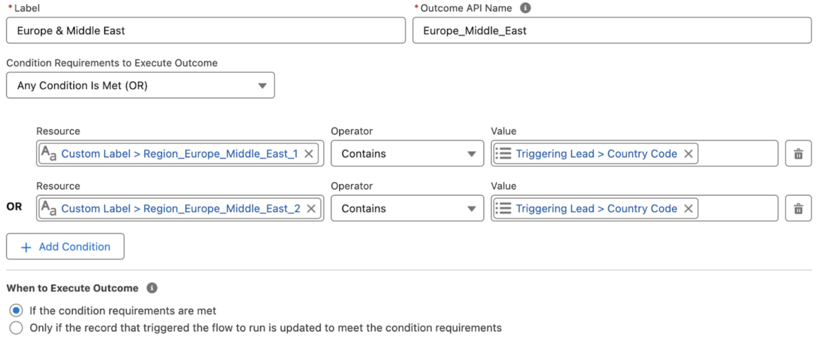Remove Region_Europe_Middle_East_2 using its X icon
Image resolution: width=834 pixels, height=341 pixels.
click(x=310, y=208)
